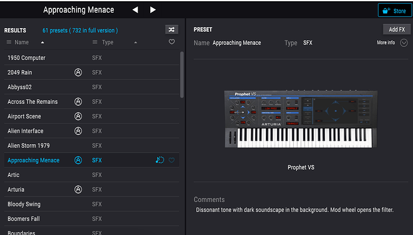Select the Abbyss02 preset
The width and height of the screenshot is (413, 235).
92,87
